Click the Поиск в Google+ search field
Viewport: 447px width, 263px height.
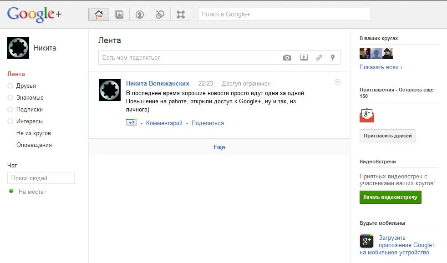click(284, 14)
